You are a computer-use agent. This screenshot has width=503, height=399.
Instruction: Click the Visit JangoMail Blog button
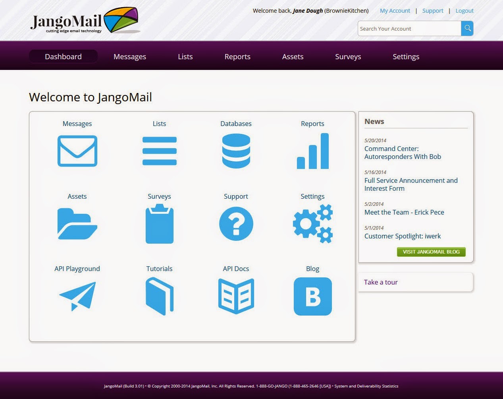(x=431, y=252)
